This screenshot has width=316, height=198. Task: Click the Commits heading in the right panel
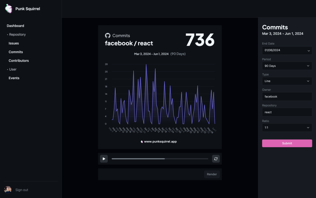coord(275,27)
